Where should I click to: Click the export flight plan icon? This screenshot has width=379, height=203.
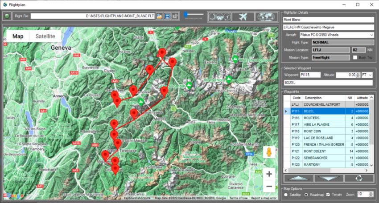tap(175, 16)
